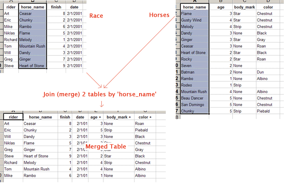The width and height of the screenshot is (287, 185).
Task: Click 'horse_name' header cell in Race table
Action: 33,7
